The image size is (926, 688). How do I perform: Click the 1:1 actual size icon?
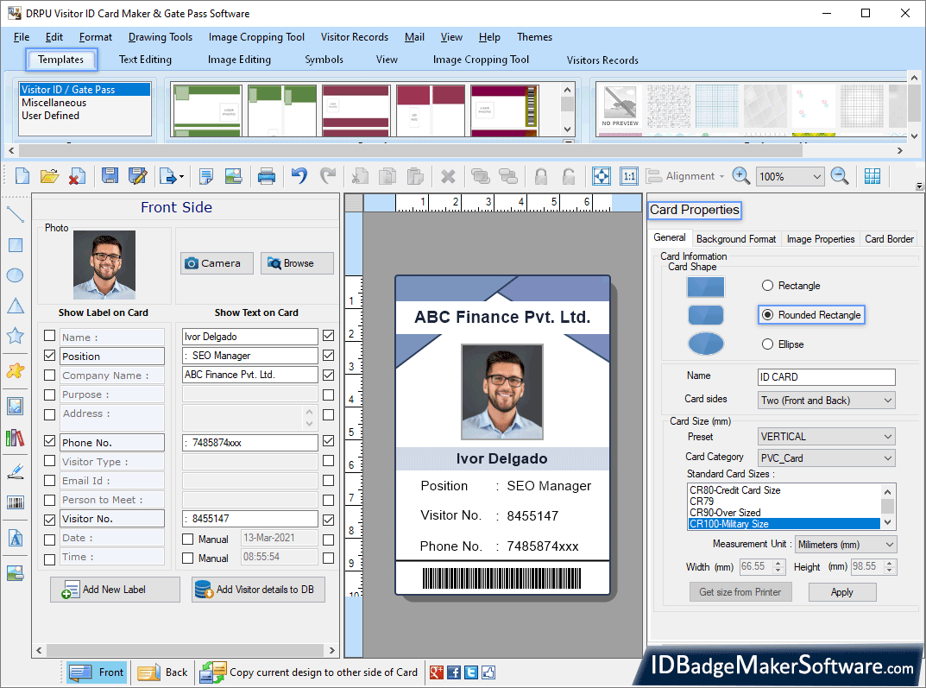tap(628, 175)
